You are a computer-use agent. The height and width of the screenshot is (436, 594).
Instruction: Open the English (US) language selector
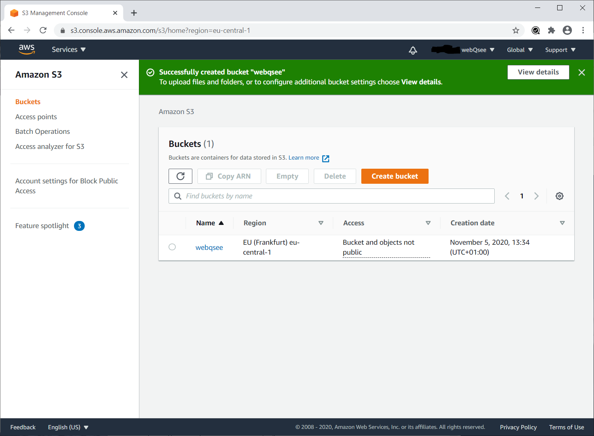tap(68, 427)
